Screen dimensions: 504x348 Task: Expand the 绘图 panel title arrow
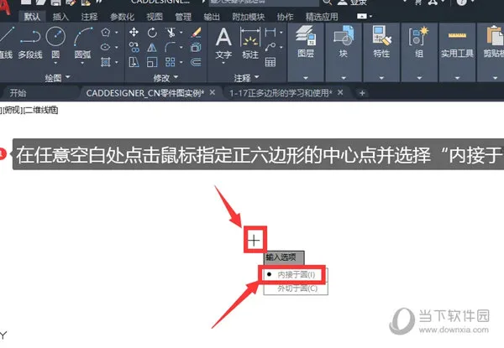click(68, 77)
